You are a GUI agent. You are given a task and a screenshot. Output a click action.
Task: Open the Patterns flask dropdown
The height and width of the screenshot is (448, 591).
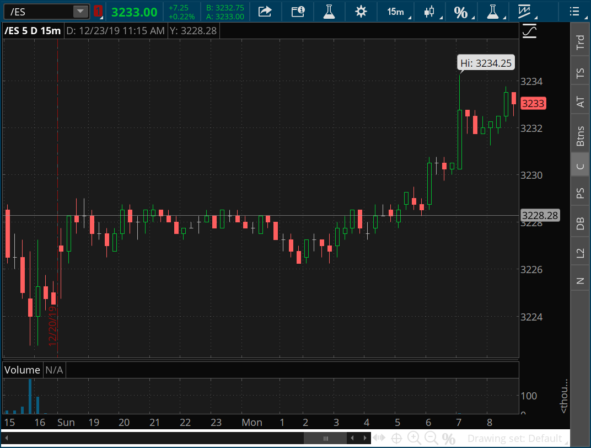(494, 12)
